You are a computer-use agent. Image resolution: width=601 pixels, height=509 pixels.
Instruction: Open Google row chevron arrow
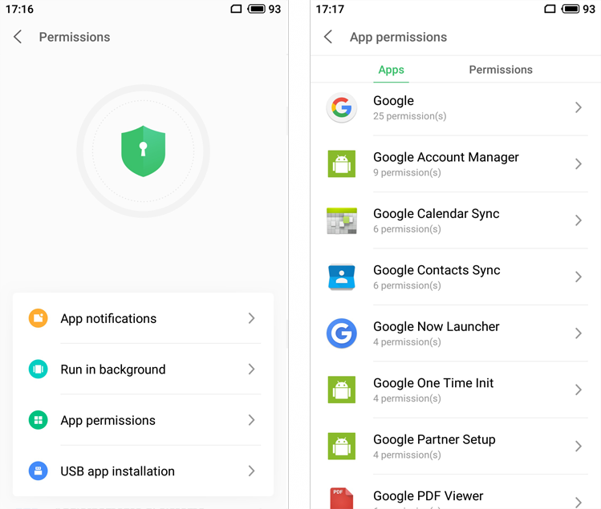(579, 107)
